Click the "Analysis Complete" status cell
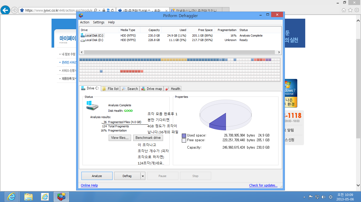The image size is (361, 202). point(251,36)
